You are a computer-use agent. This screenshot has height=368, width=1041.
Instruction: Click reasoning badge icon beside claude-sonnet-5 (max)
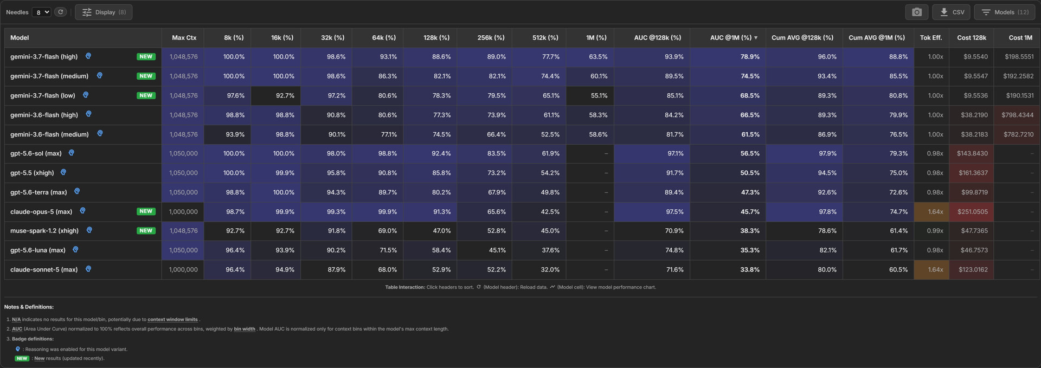click(x=88, y=269)
